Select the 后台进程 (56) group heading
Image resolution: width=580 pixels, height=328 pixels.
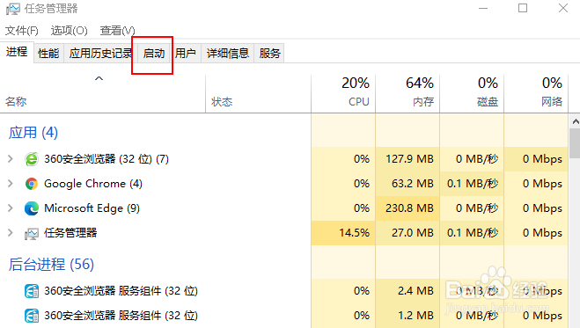[51, 265]
